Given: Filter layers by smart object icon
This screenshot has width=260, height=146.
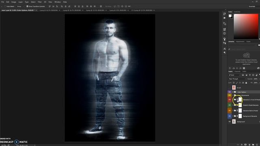Looking at the screenshot, I should coord(256,75).
